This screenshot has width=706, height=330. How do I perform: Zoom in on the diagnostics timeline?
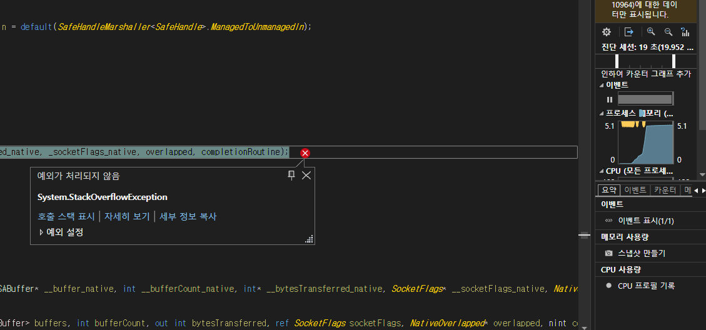coord(650,31)
